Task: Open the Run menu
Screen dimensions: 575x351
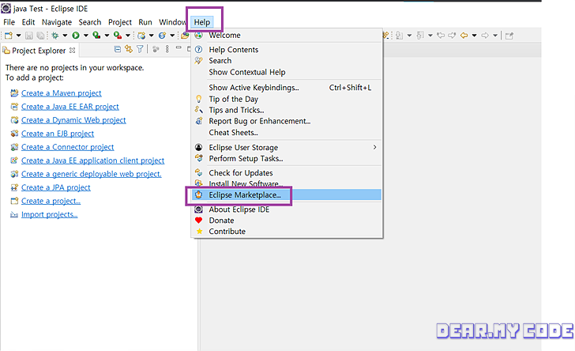Action: click(x=145, y=22)
